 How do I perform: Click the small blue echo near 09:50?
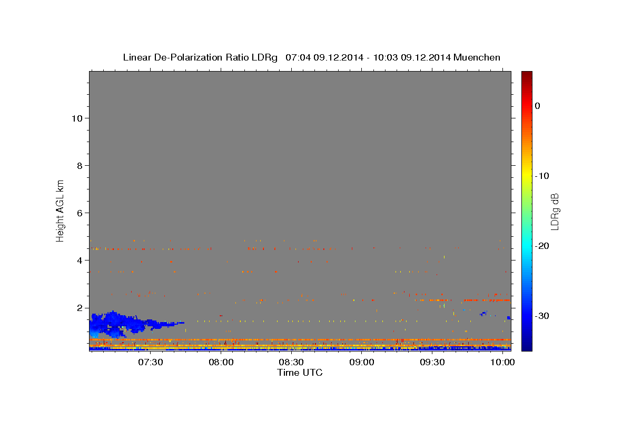[x=484, y=314]
